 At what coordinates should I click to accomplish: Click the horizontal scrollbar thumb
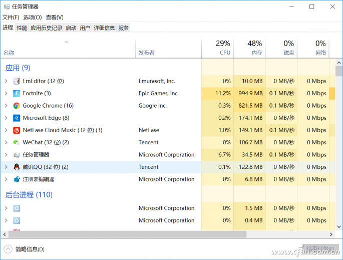tap(127, 234)
